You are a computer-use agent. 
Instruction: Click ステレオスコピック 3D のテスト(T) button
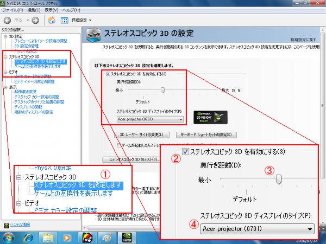tap(131, 159)
